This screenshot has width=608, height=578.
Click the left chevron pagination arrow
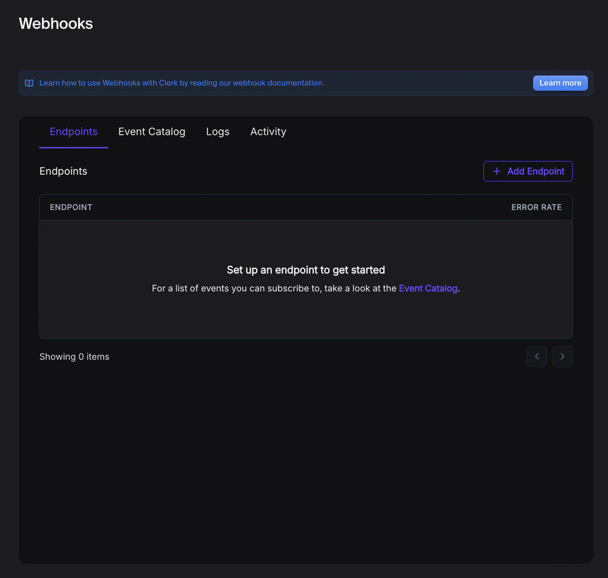coord(537,356)
